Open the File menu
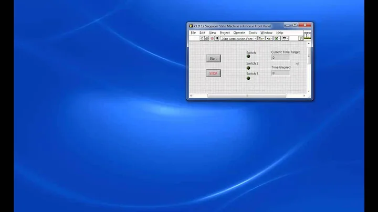 [x=193, y=33]
